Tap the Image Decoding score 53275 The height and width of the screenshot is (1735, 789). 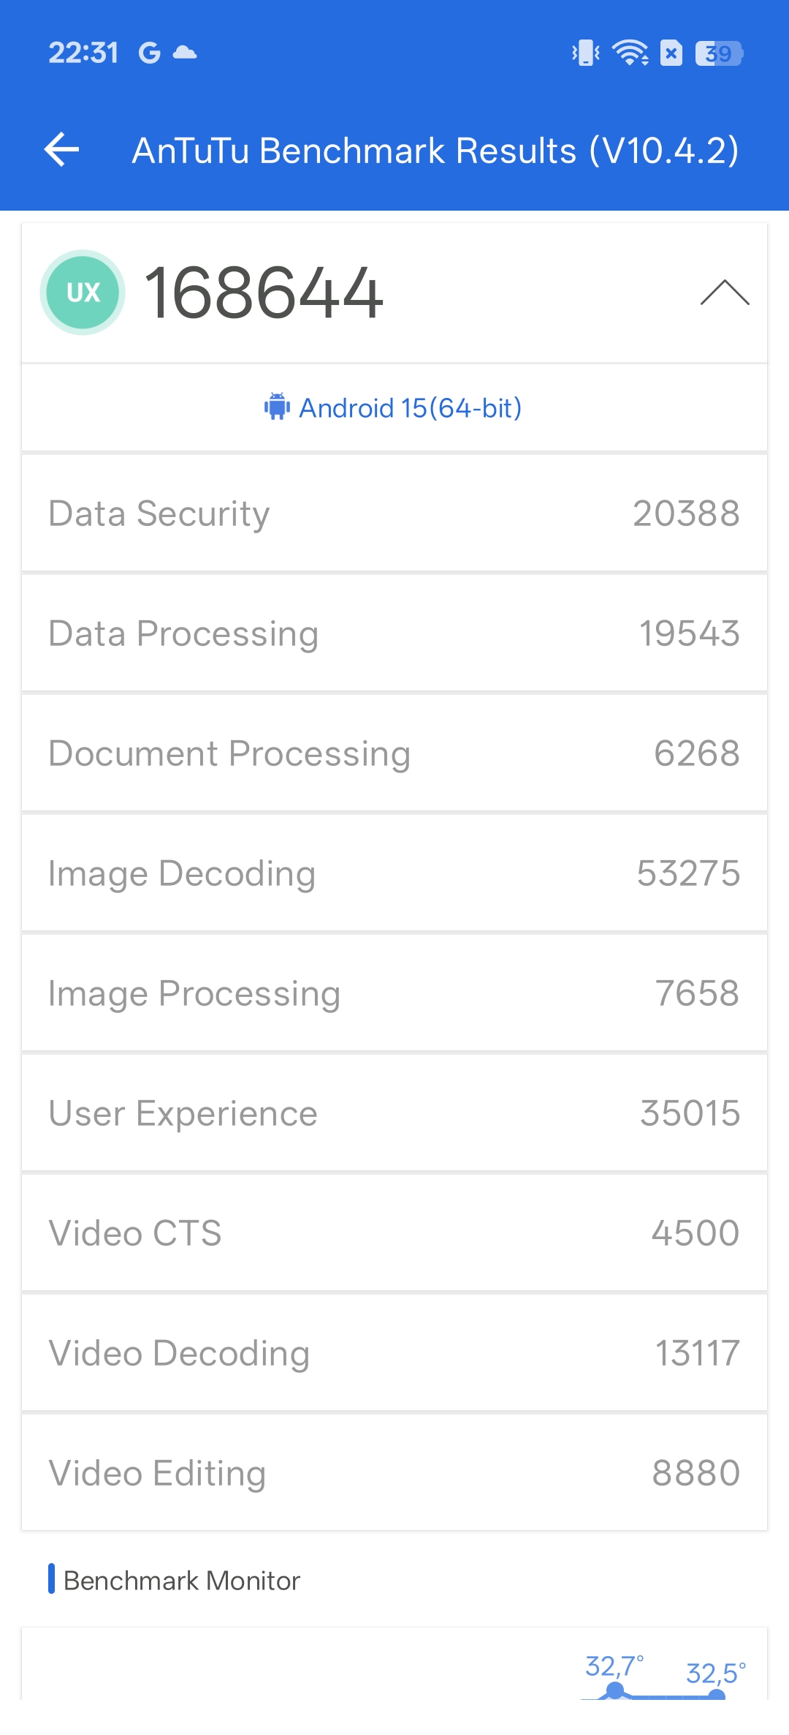click(688, 873)
